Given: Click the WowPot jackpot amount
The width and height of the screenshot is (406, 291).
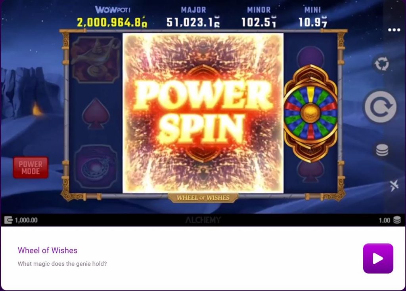Looking at the screenshot, I should click(x=112, y=23).
